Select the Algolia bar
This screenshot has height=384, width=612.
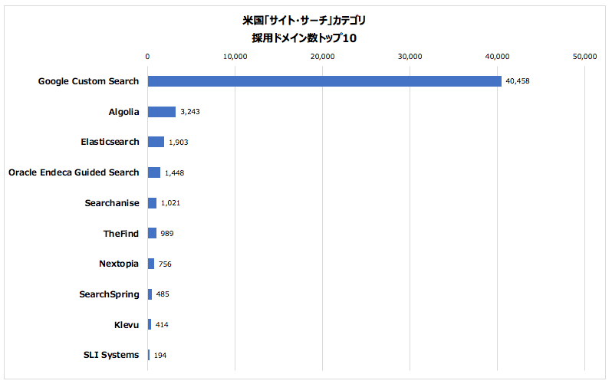tap(162, 112)
